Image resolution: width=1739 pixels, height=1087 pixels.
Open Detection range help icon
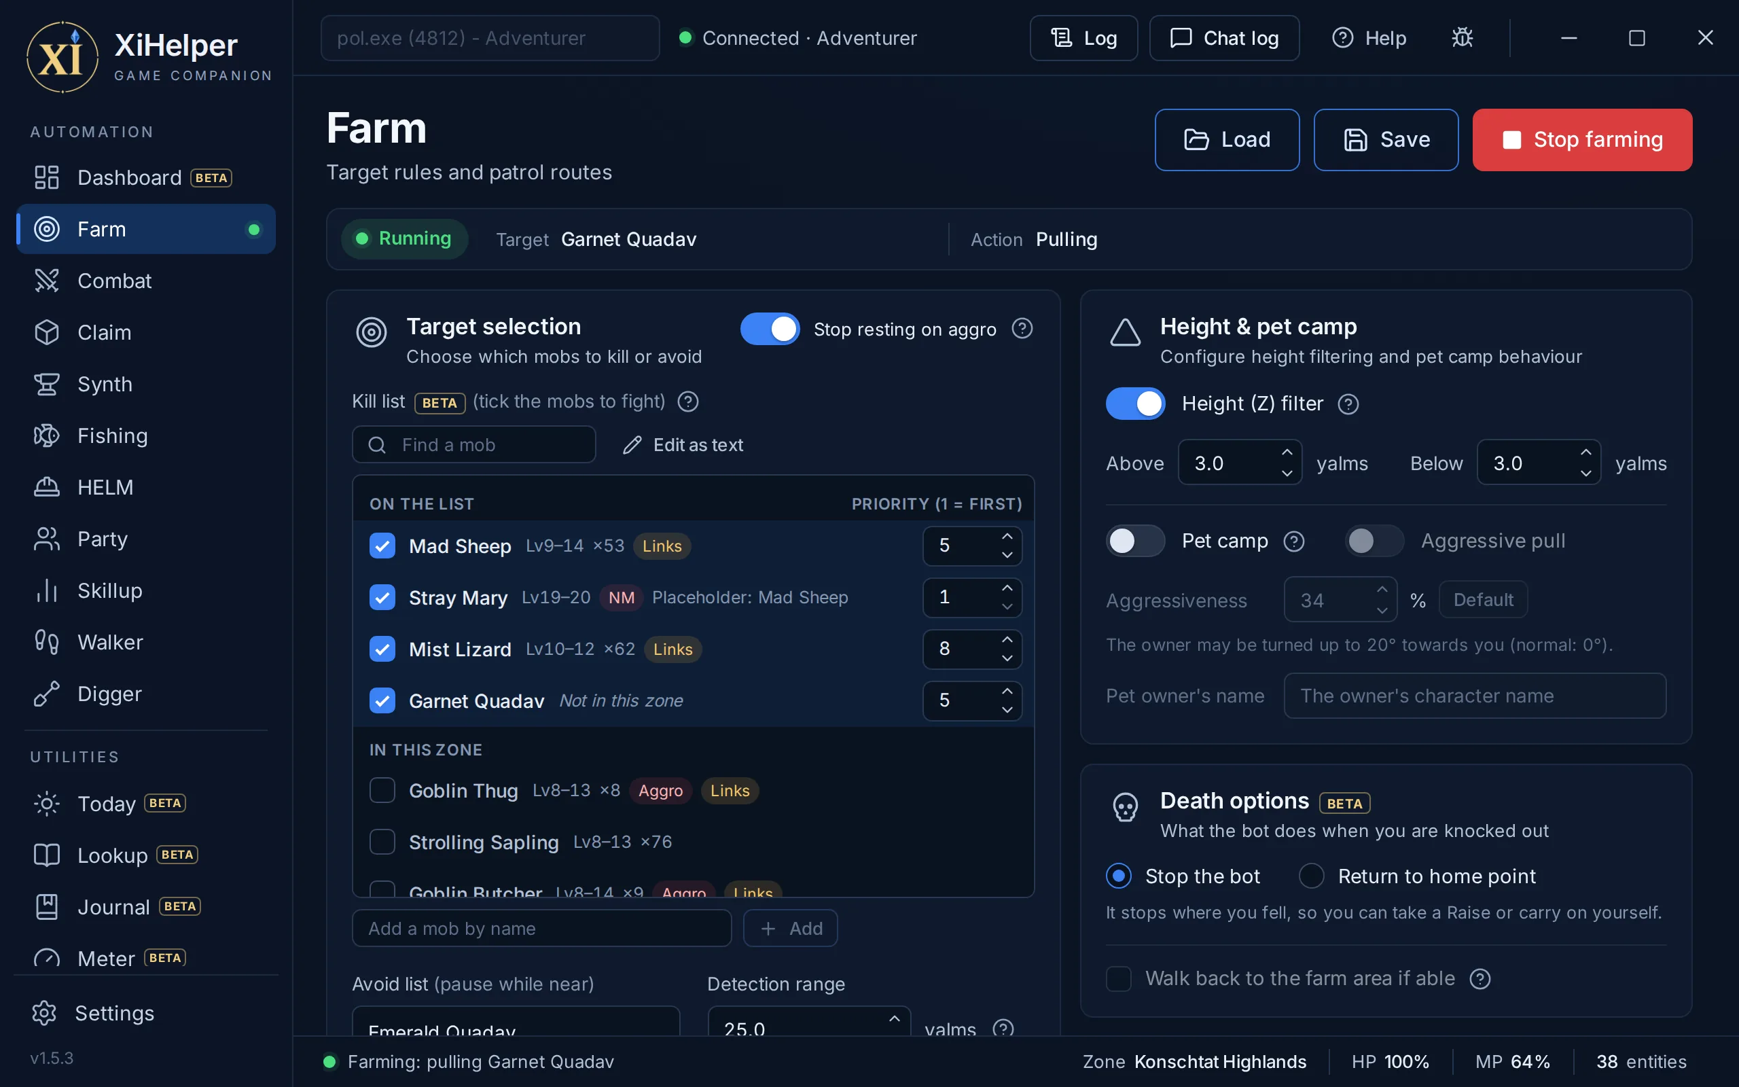tap(1003, 1029)
